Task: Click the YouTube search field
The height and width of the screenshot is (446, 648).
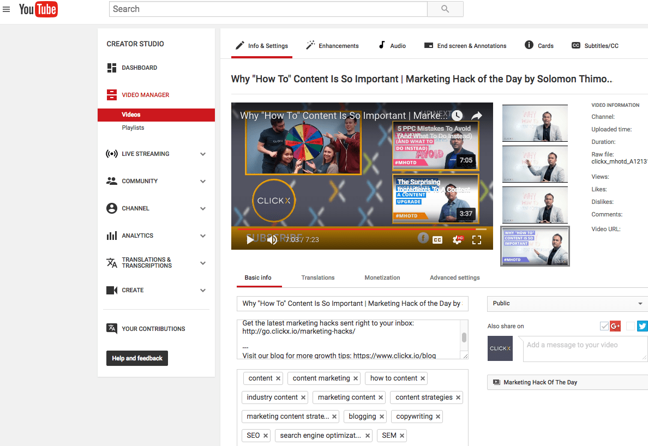Action: (x=268, y=9)
